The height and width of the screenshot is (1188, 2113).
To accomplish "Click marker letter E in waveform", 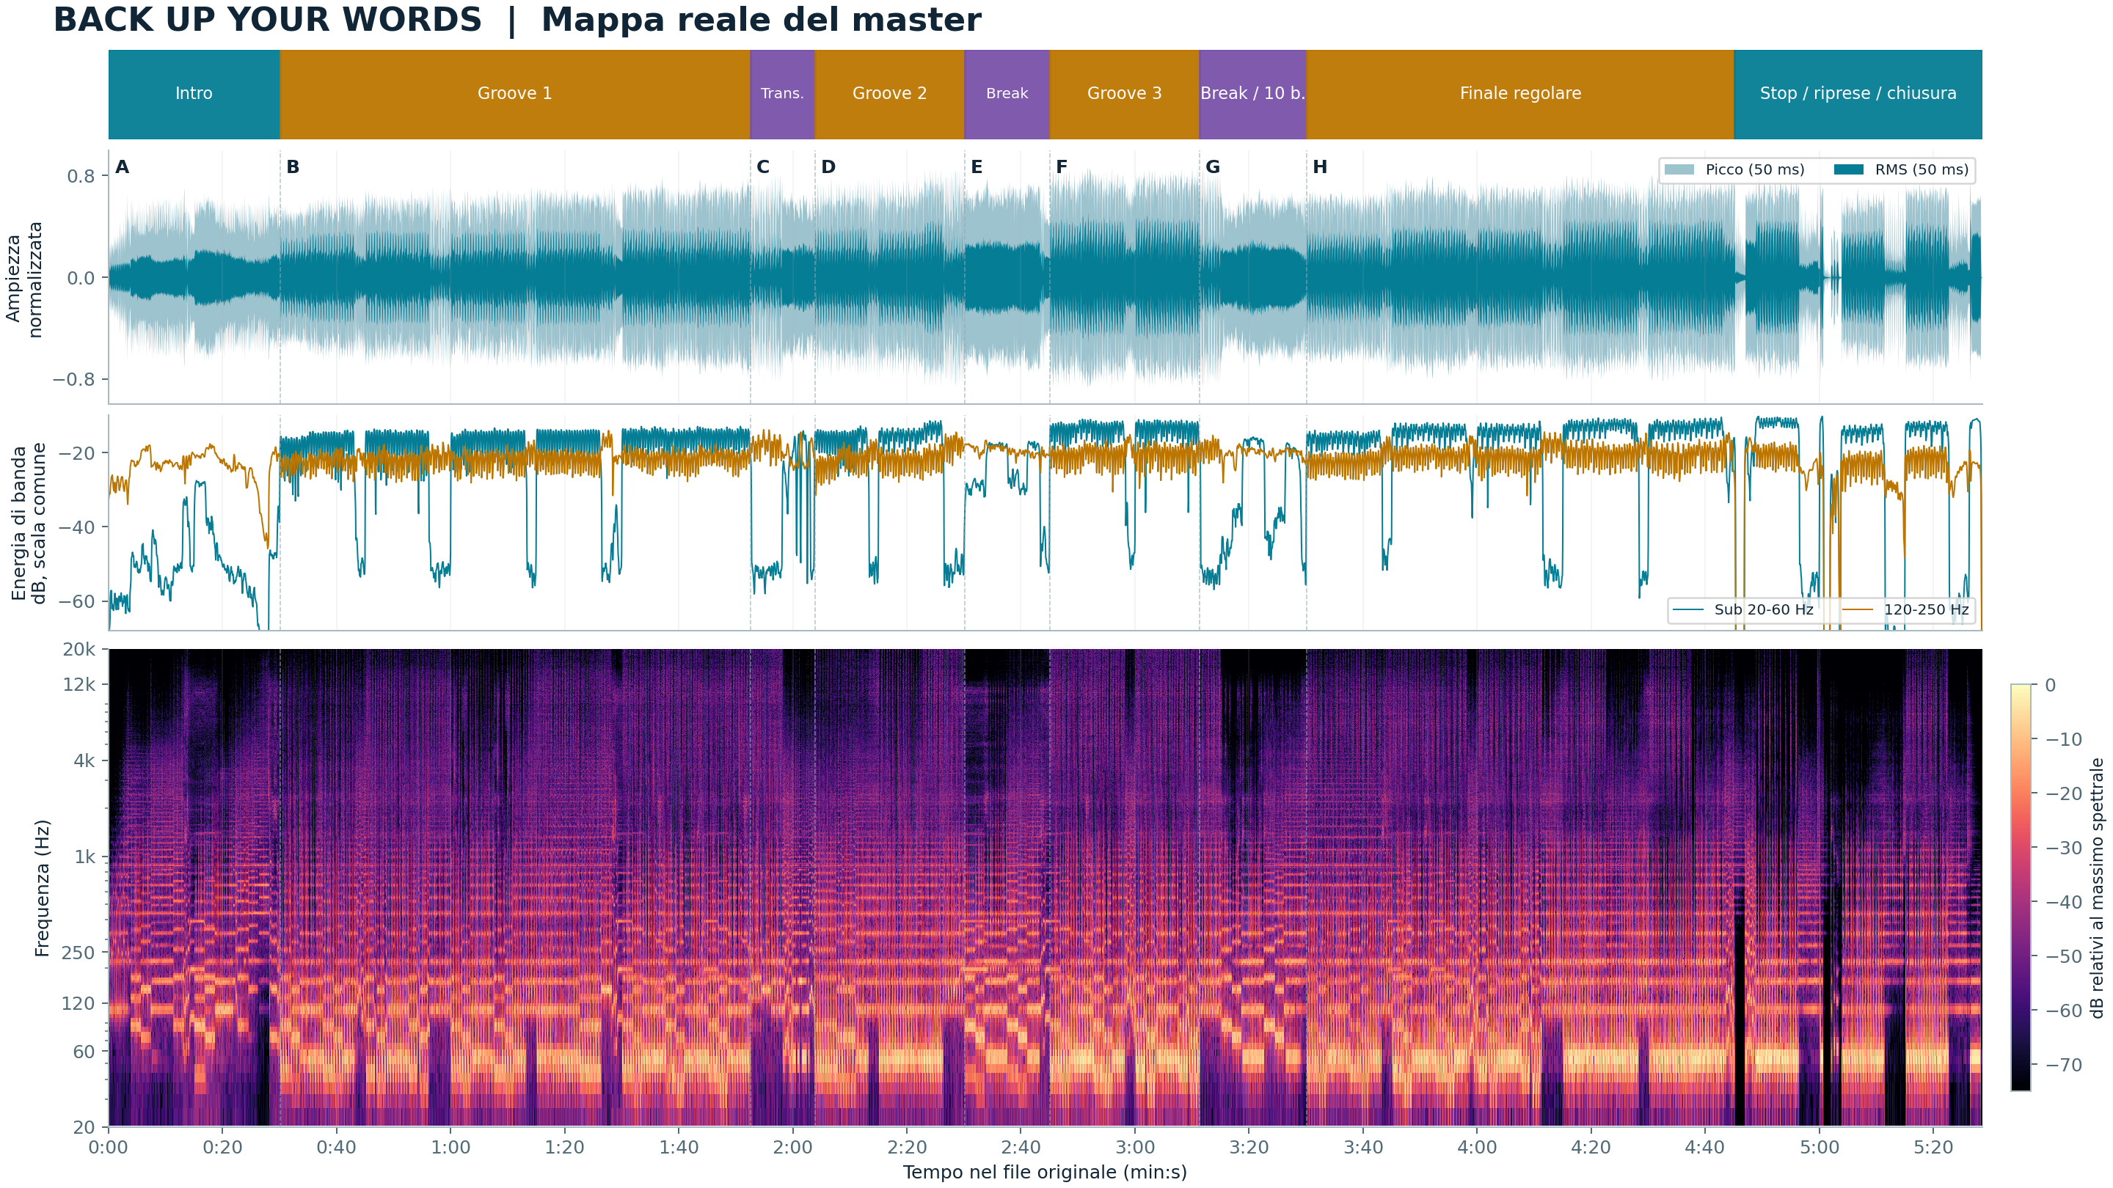I will click(x=976, y=167).
